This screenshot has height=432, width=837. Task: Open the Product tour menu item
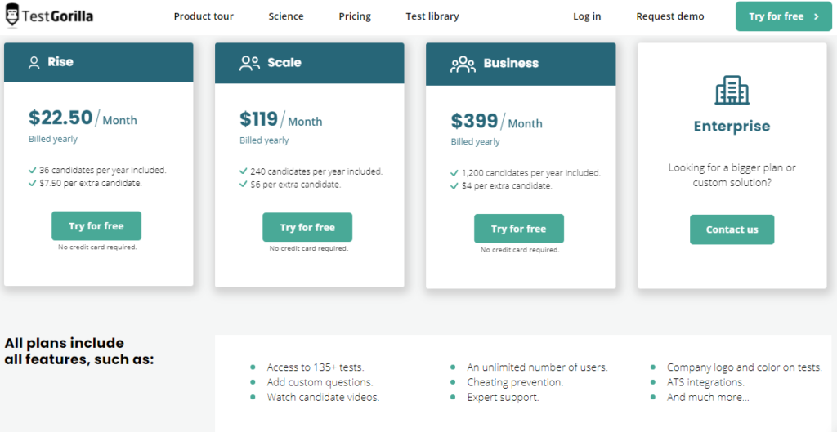[204, 16]
